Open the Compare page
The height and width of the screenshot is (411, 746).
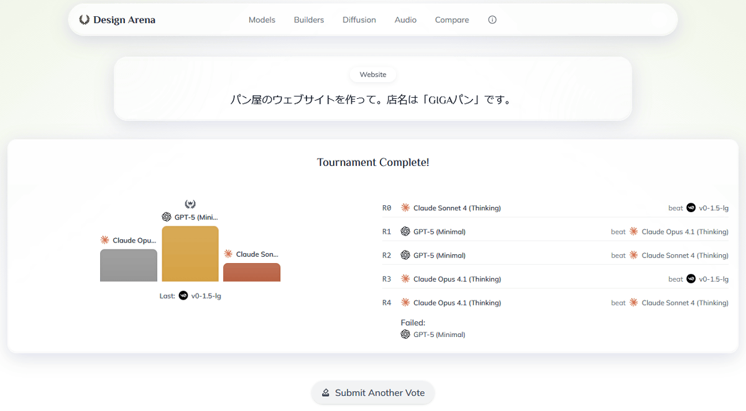tap(452, 20)
